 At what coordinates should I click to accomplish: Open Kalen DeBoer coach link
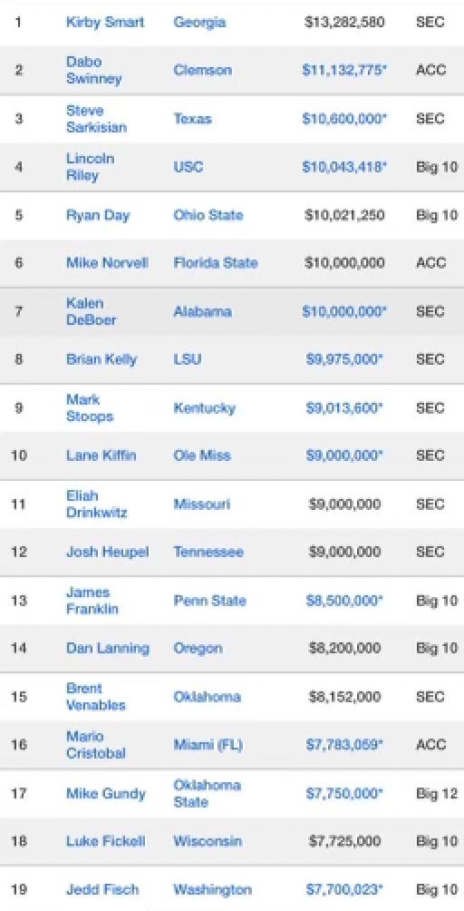point(91,311)
